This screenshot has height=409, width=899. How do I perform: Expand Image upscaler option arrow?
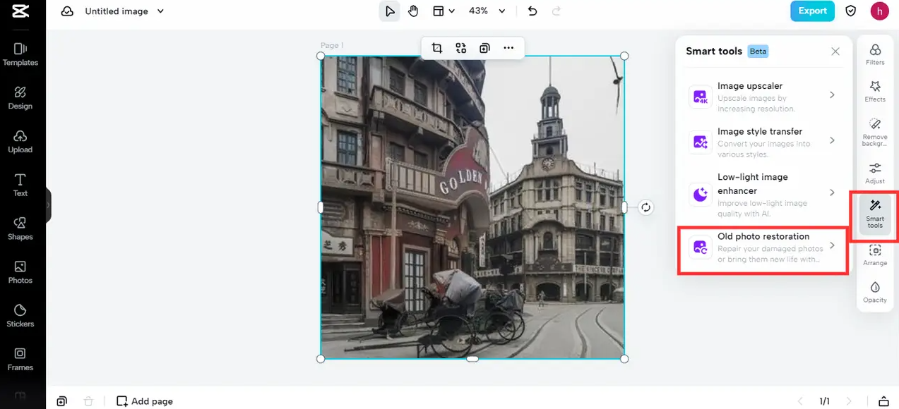pos(832,94)
